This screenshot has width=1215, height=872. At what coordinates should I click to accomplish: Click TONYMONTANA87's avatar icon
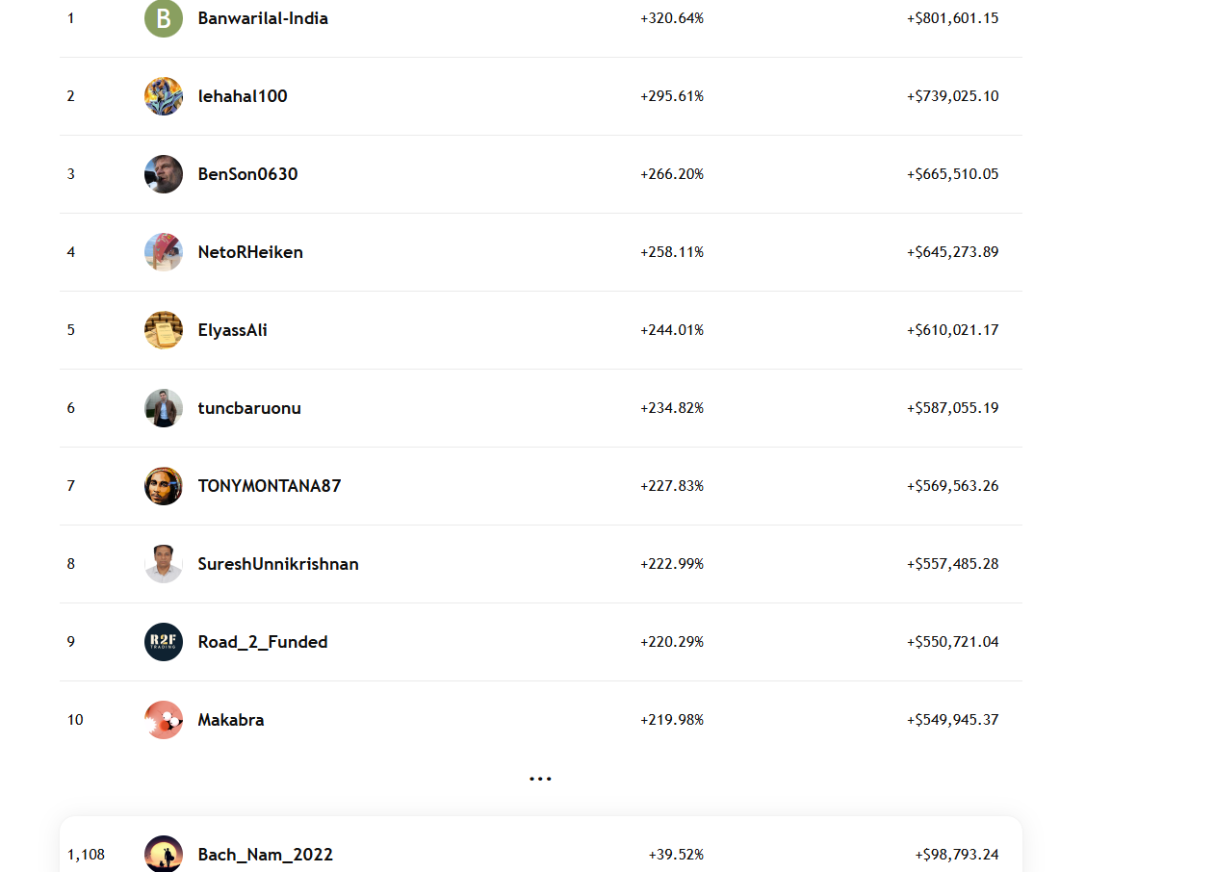point(164,486)
